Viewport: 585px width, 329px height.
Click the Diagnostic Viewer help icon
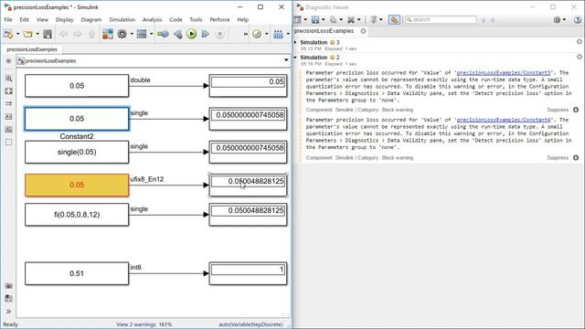click(x=578, y=19)
